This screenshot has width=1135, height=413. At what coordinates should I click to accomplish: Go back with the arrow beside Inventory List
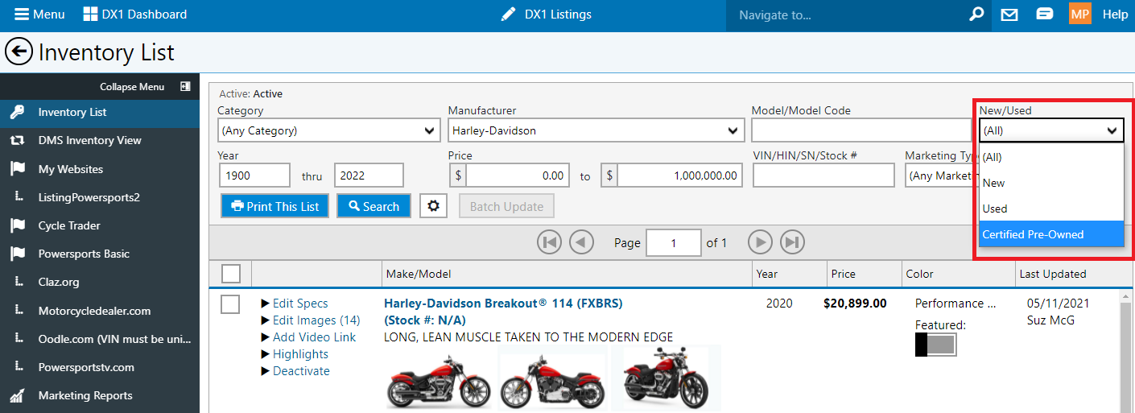pyautogui.click(x=19, y=52)
